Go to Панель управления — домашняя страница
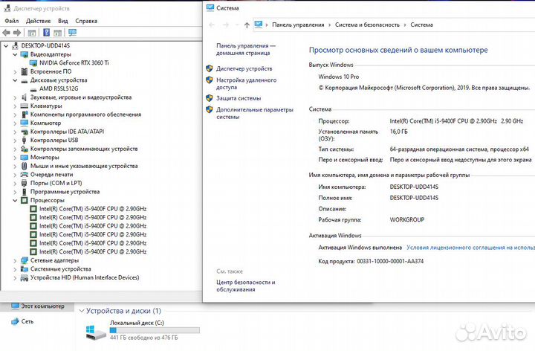The width and height of the screenshot is (535, 351). coord(246,49)
